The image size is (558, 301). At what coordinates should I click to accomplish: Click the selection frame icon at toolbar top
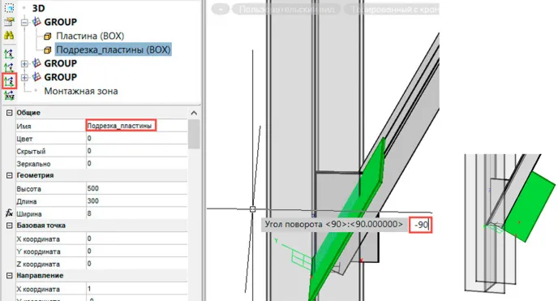(x=9, y=7)
